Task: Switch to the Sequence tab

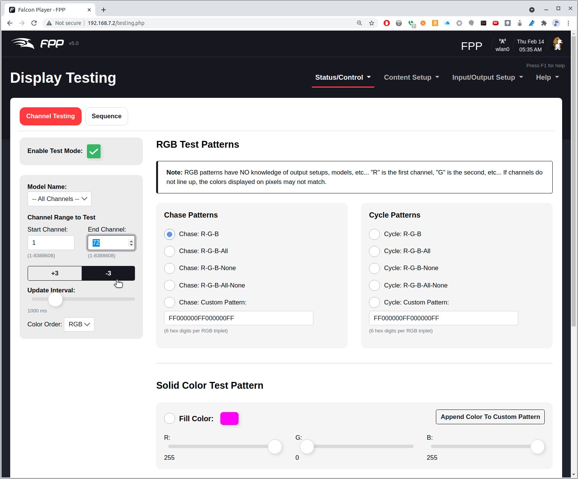Action: pyautogui.click(x=106, y=116)
